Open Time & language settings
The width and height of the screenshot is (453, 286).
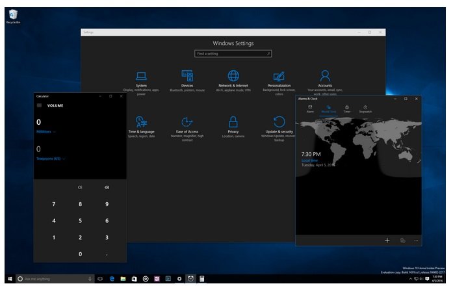(x=141, y=127)
